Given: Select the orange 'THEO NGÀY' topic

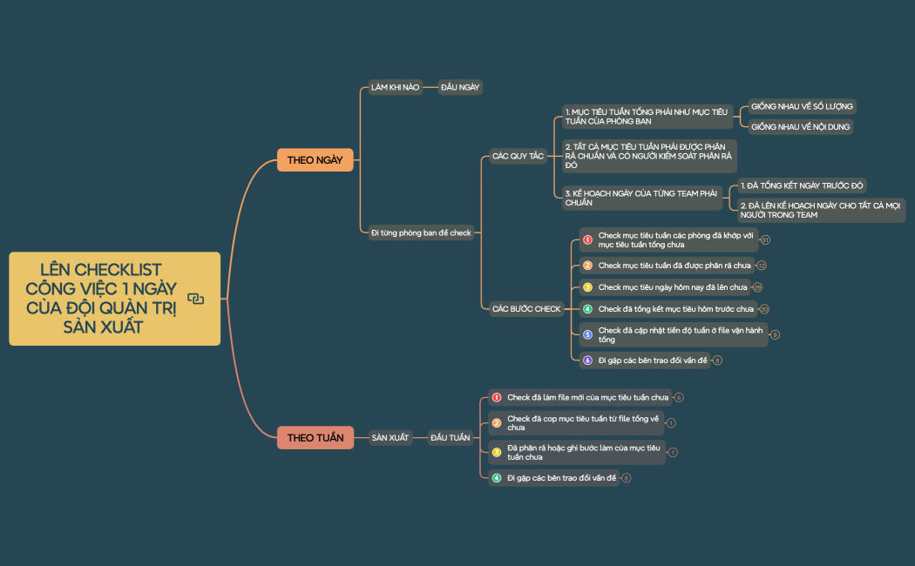Looking at the screenshot, I should point(315,160).
